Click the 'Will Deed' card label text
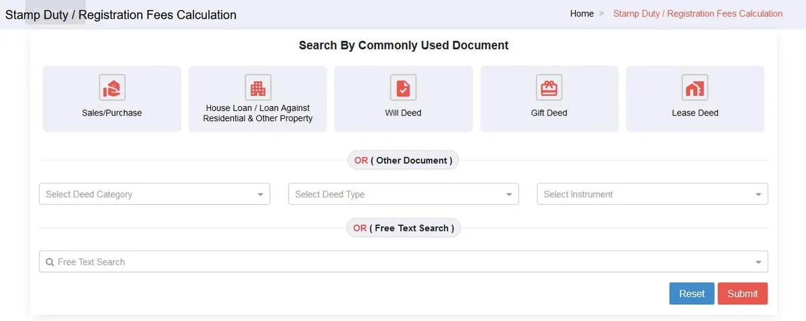Screen dimensions: 806x321 click(x=403, y=113)
